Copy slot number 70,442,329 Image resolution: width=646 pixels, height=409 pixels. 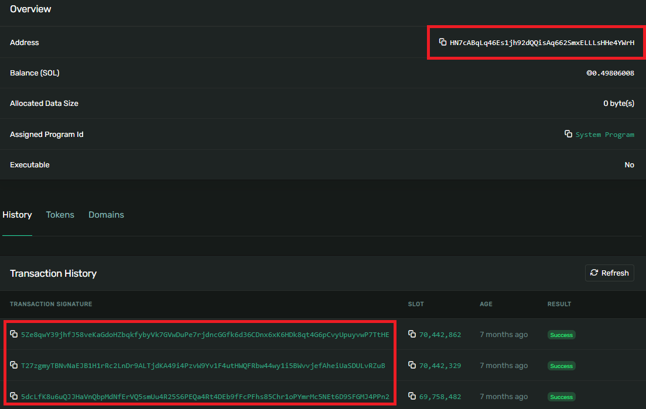pos(412,365)
